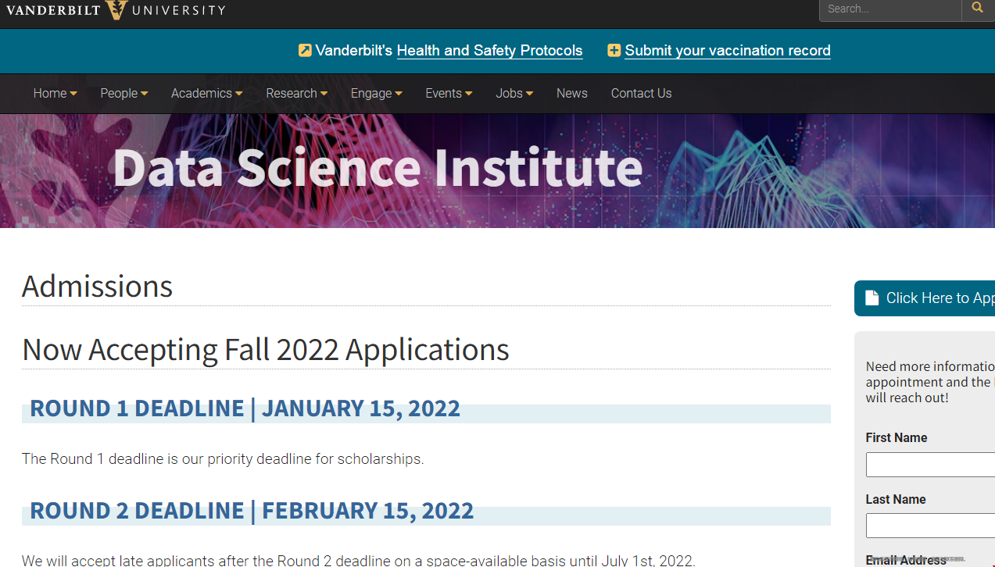Click the Click Here to Apply button
The height and width of the screenshot is (567, 995).
(x=925, y=298)
